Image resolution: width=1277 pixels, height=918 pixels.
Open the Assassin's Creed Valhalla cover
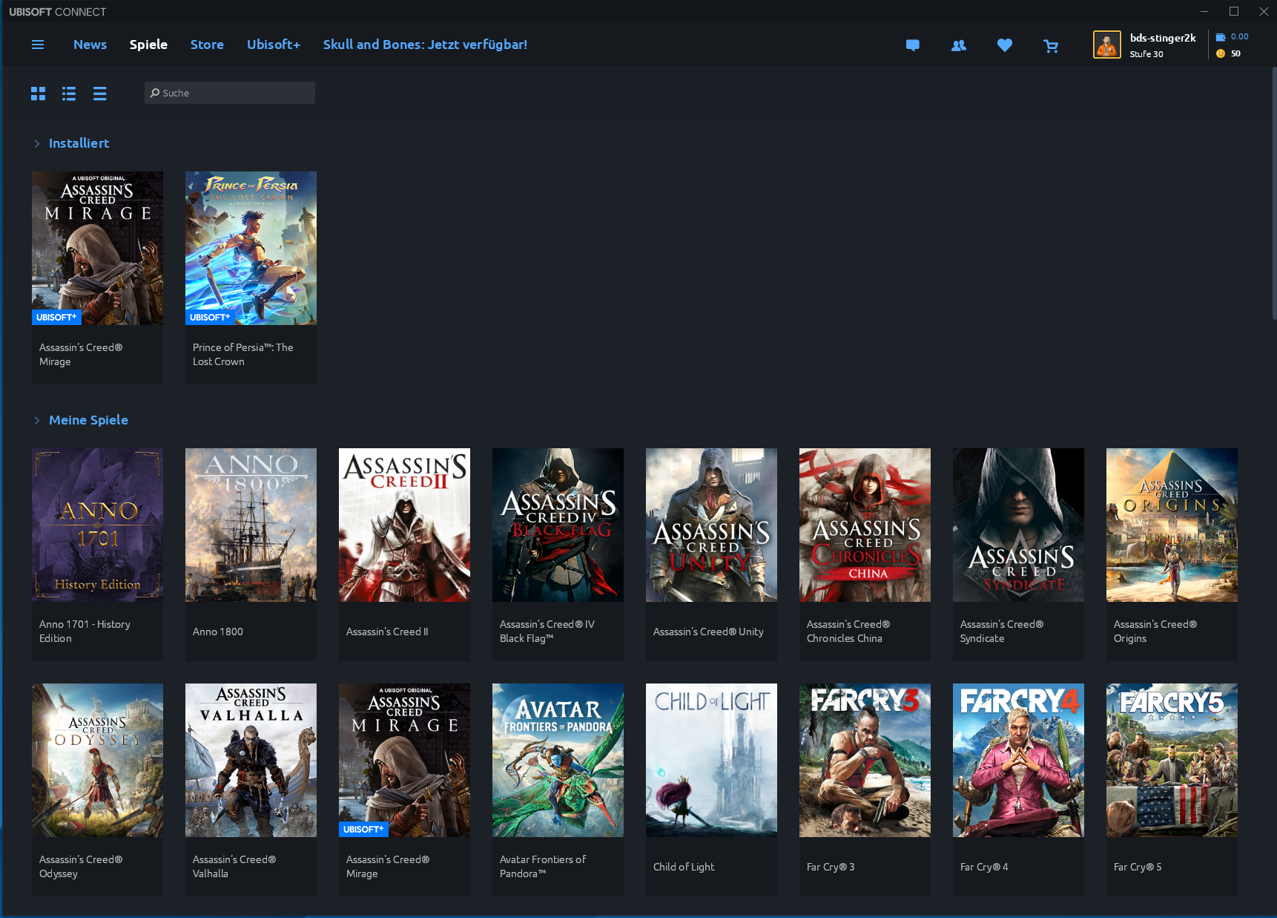pos(251,760)
